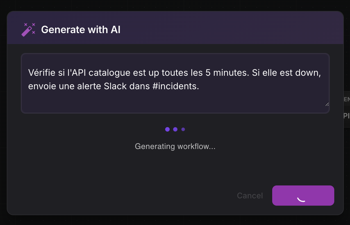Click the partially hidden PI label behind the modal
The image size is (350, 225).
click(x=346, y=116)
